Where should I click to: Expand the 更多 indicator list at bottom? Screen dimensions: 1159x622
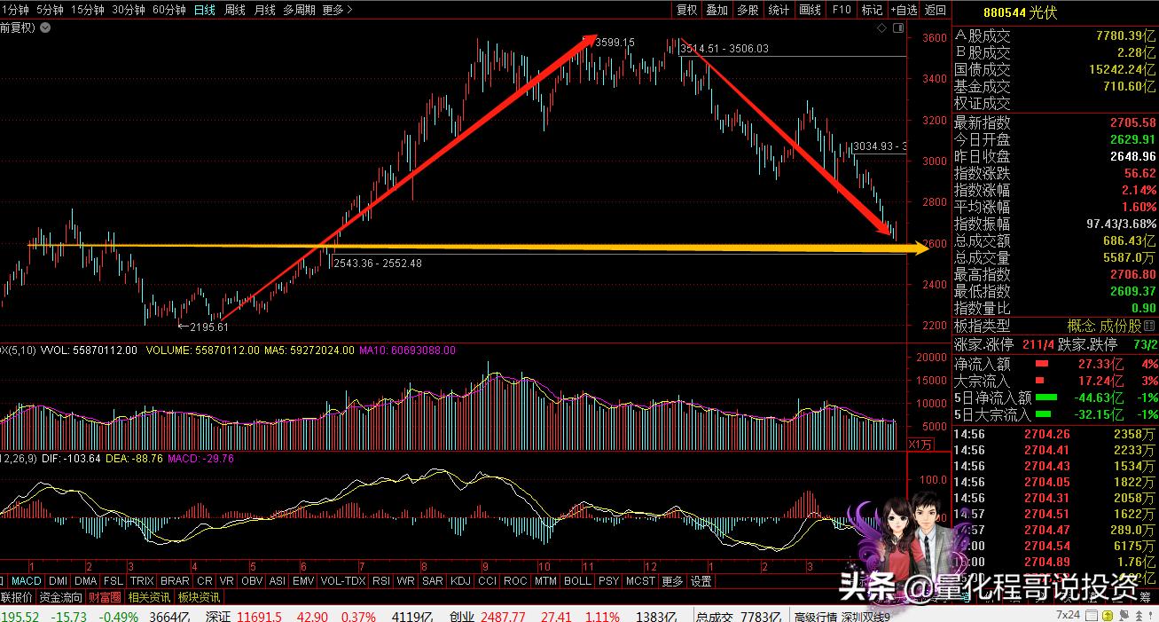coord(670,581)
